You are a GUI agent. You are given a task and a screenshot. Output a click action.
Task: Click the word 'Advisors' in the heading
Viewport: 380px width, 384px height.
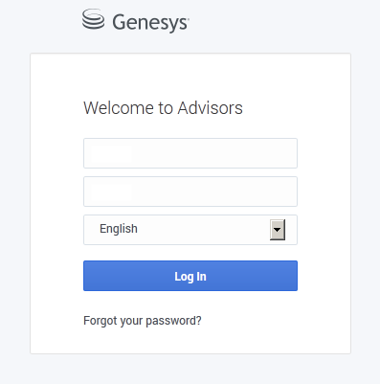pyautogui.click(x=211, y=108)
